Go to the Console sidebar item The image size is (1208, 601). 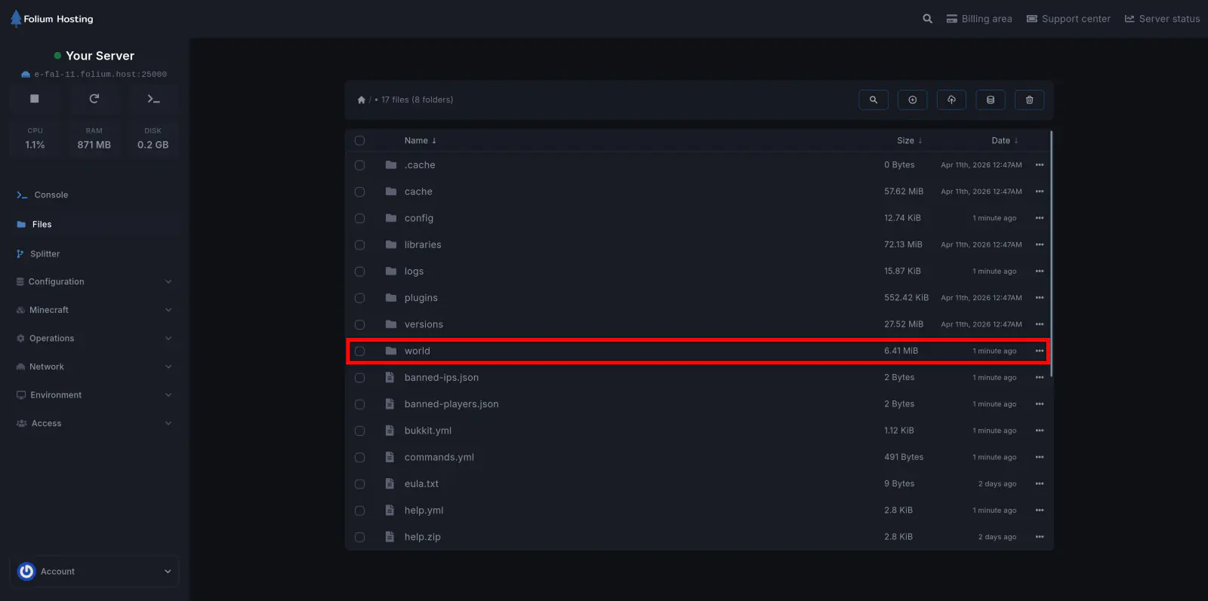(x=51, y=195)
